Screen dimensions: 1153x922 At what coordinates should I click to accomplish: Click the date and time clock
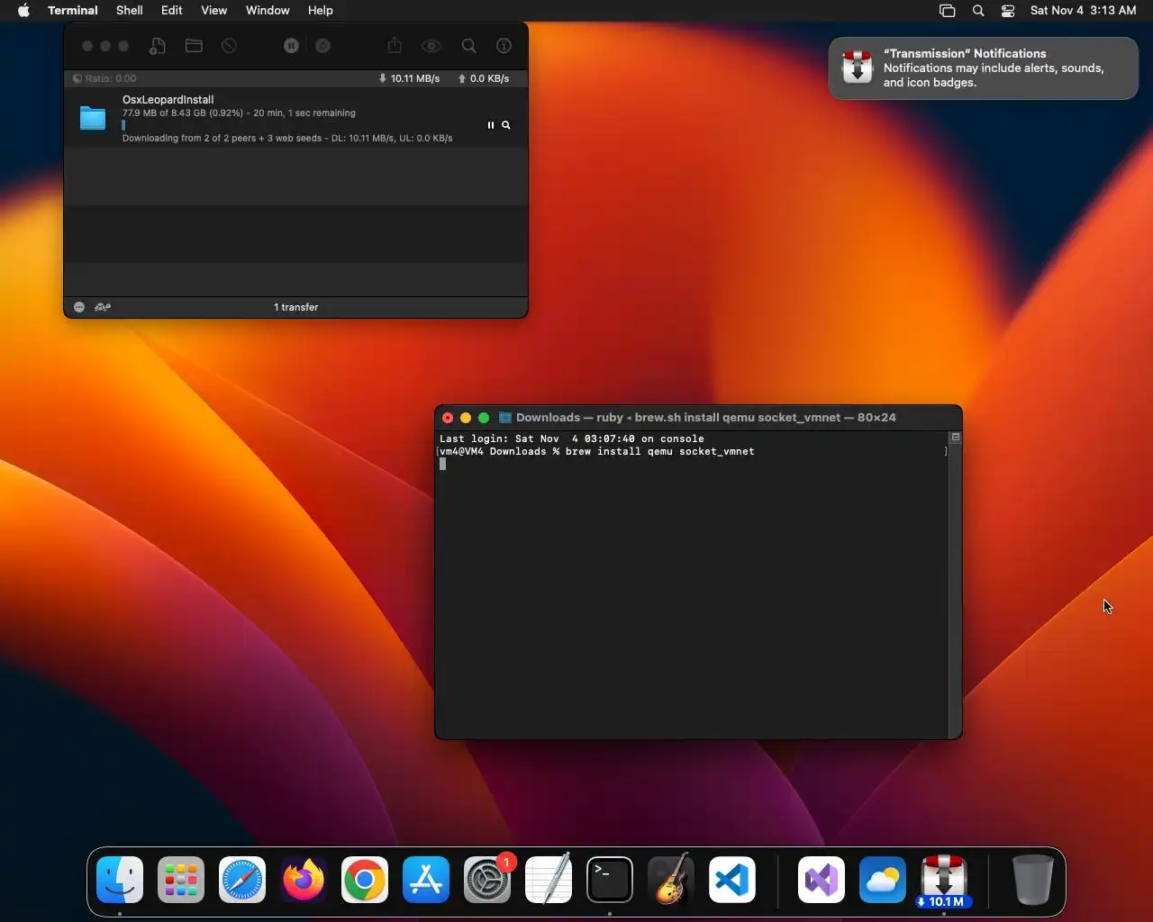1084,11
